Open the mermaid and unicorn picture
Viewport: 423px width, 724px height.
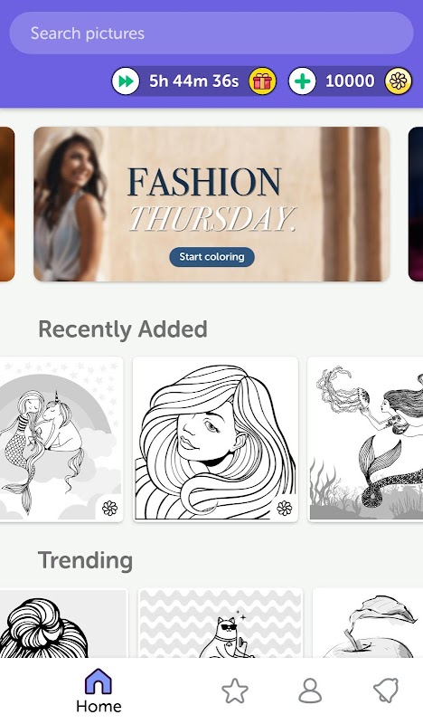pyautogui.click(x=61, y=439)
